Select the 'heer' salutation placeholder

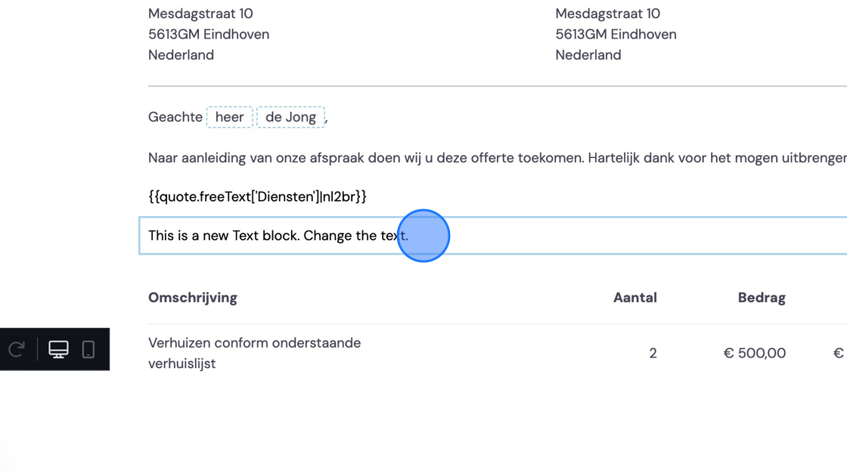[x=230, y=117]
